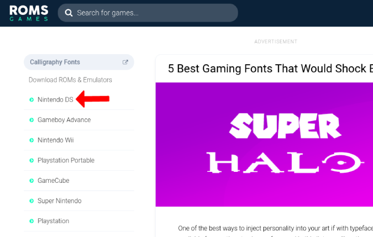Open the Playstation category link

coord(53,221)
